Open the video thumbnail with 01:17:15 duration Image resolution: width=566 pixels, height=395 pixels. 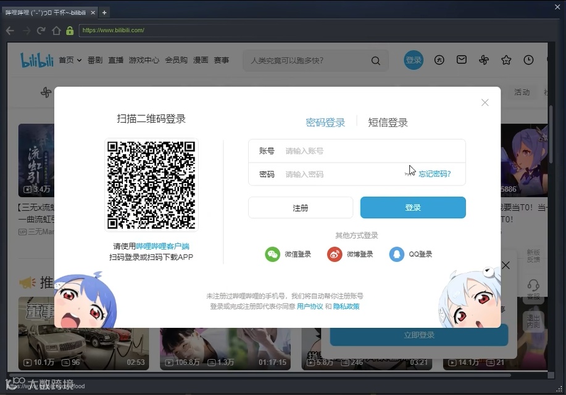pyautogui.click(x=225, y=349)
